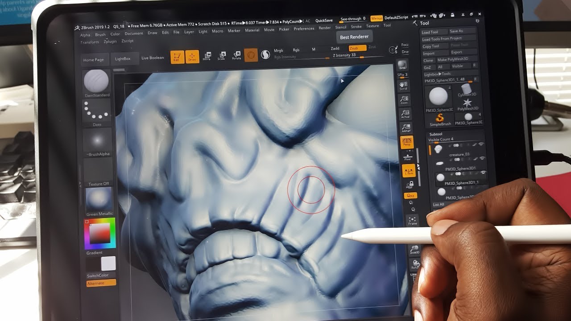
Task: Toggle the Menus button
Action: (377, 18)
